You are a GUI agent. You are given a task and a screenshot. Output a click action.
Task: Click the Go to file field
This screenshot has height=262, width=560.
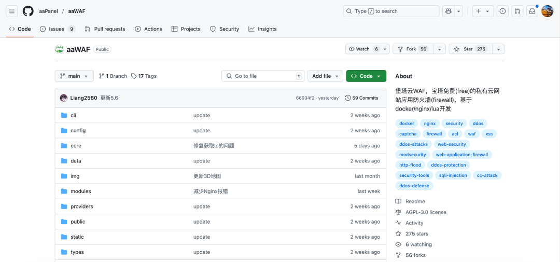pyautogui.click(x=263, y=76)
